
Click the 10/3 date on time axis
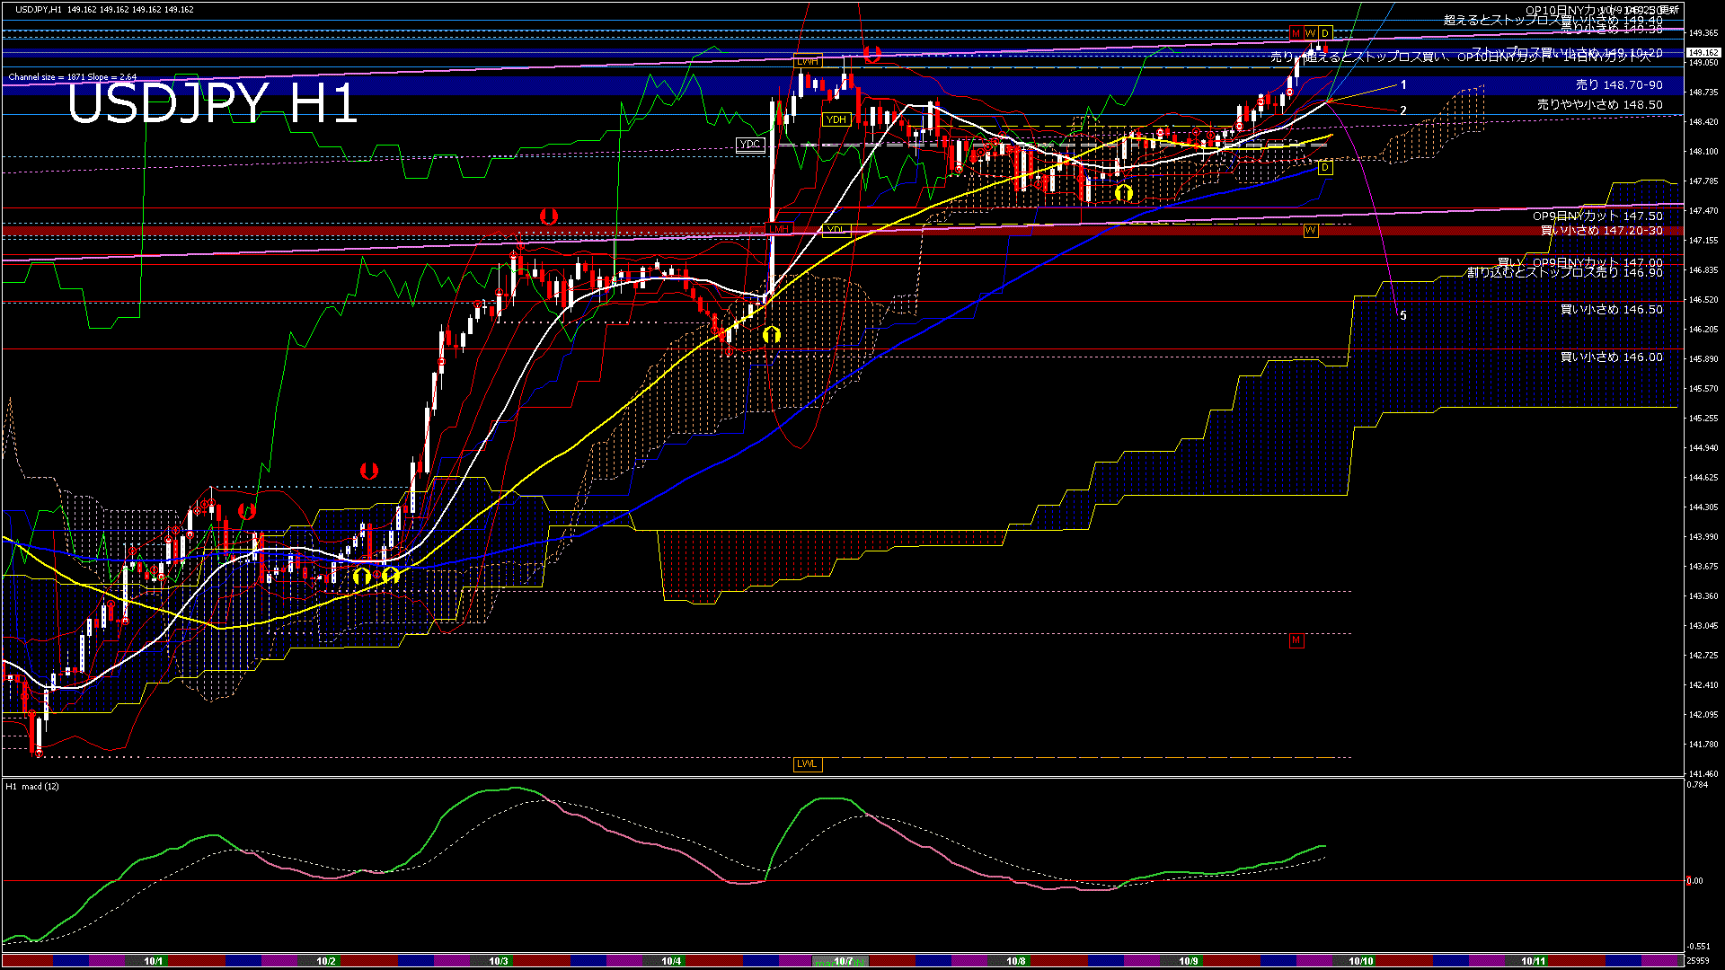click(x=498, y=961)
